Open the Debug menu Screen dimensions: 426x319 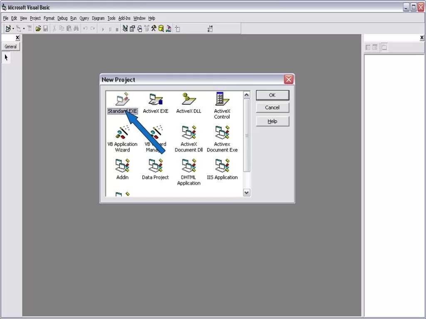(62, 18)
